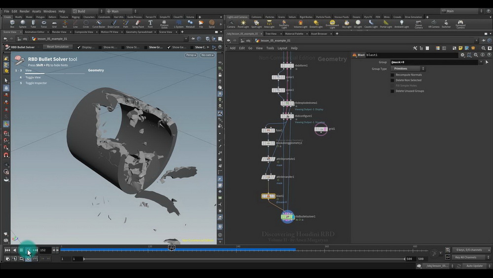Add an Area Light
This screenshot has width=493, height=278.
point(269,24)
